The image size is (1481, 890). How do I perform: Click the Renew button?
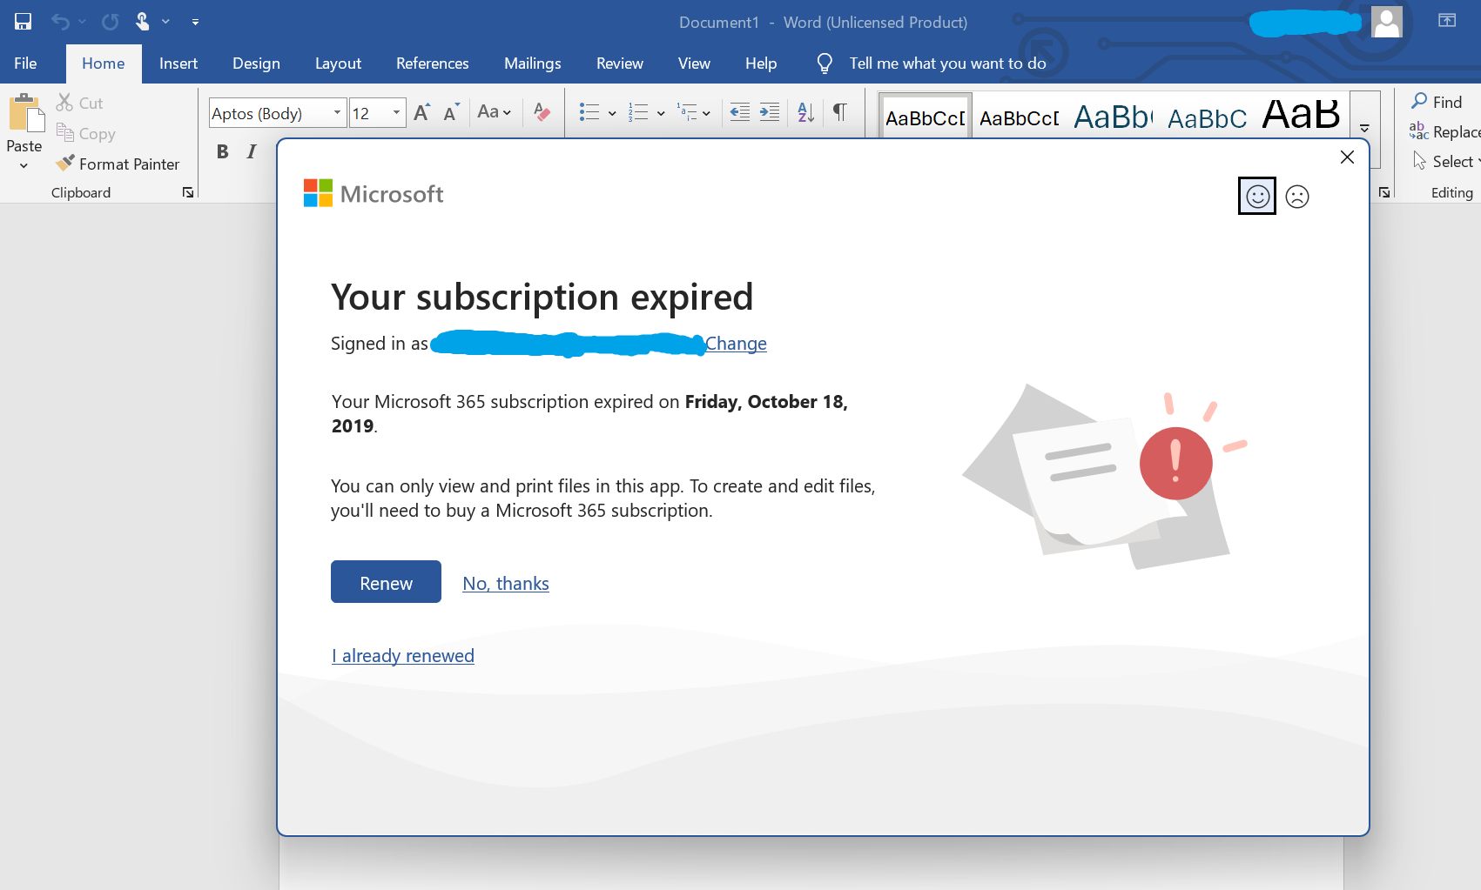[x=386, y=581]
